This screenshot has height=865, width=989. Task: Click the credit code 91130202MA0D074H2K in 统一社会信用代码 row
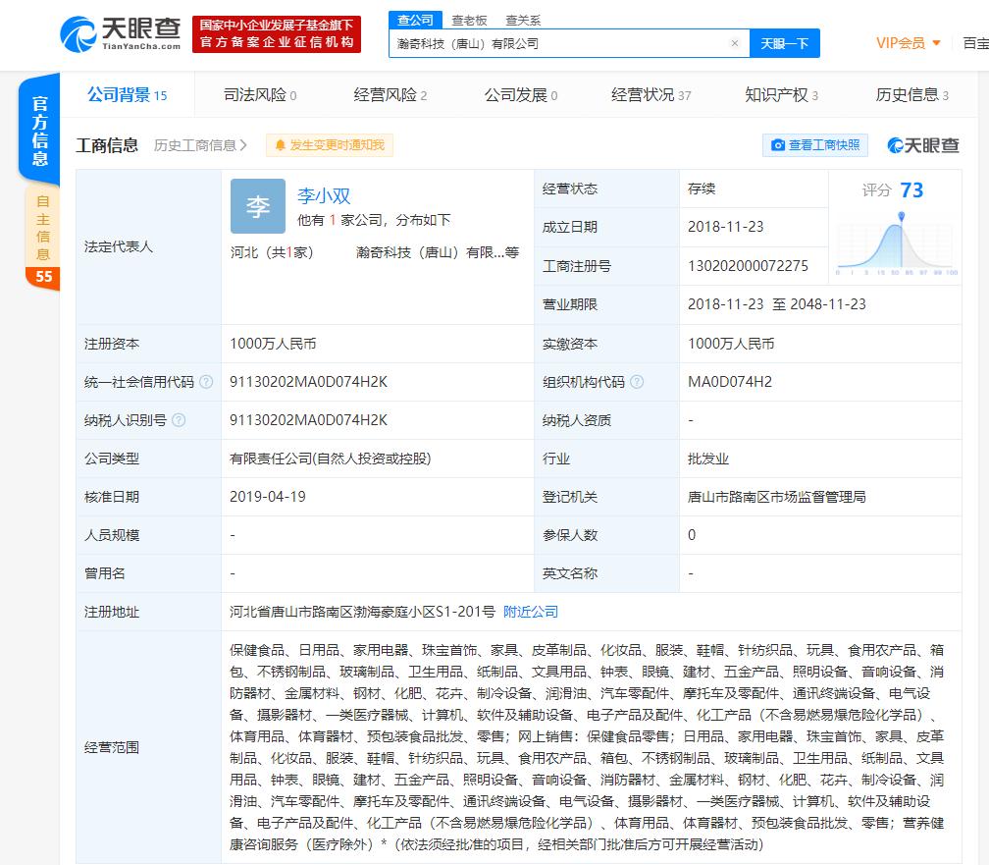[308, 382]
